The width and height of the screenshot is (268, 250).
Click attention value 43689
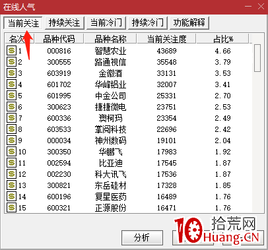(x=166, y=51)
